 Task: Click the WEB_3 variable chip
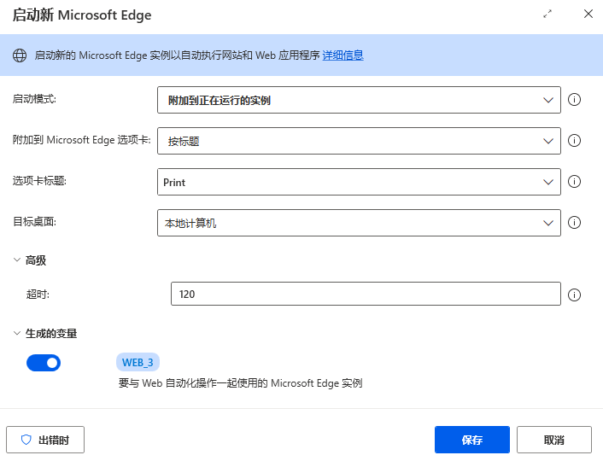click(138, 362)
